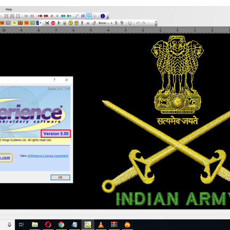Click the green undo arrow icon
Viewport: 230px width, 230px height.
(138, 23)
